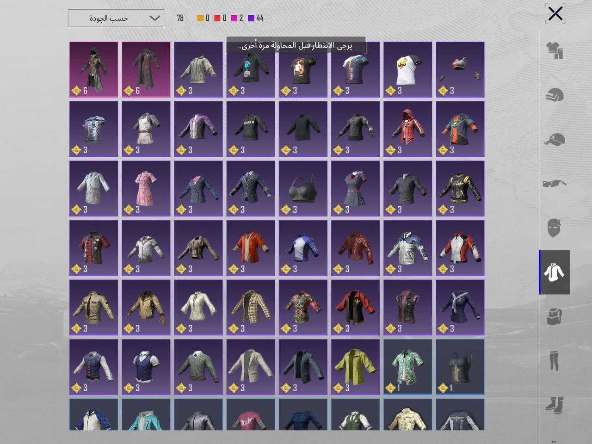Screen dimensions: 592x444
Task: Select the helmet category in sidebar
Action: point(554,95)
